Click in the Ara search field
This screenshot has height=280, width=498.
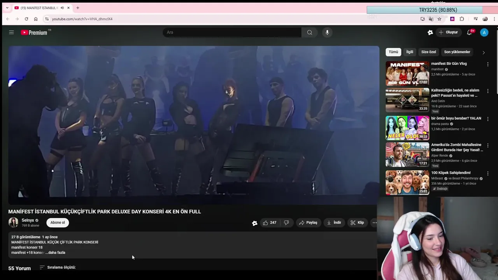coord(232,32)
